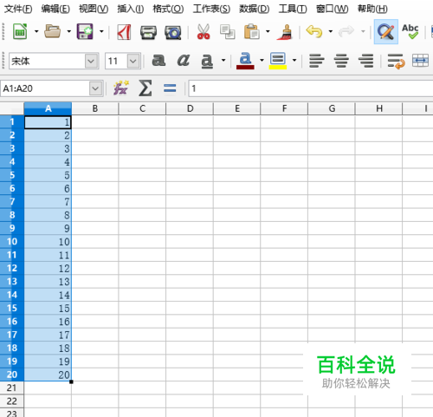Click Merge and Center Cells icon

(x=420, y=61)
